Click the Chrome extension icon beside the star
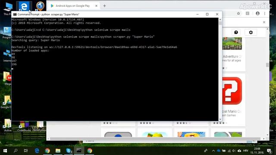The image size is (276, 155). [x=248, y=13]
